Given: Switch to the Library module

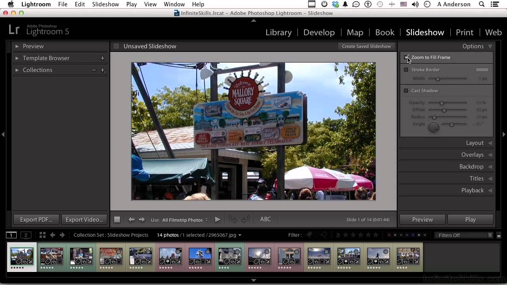Looking at the screenshot, I should click(278, 32).
